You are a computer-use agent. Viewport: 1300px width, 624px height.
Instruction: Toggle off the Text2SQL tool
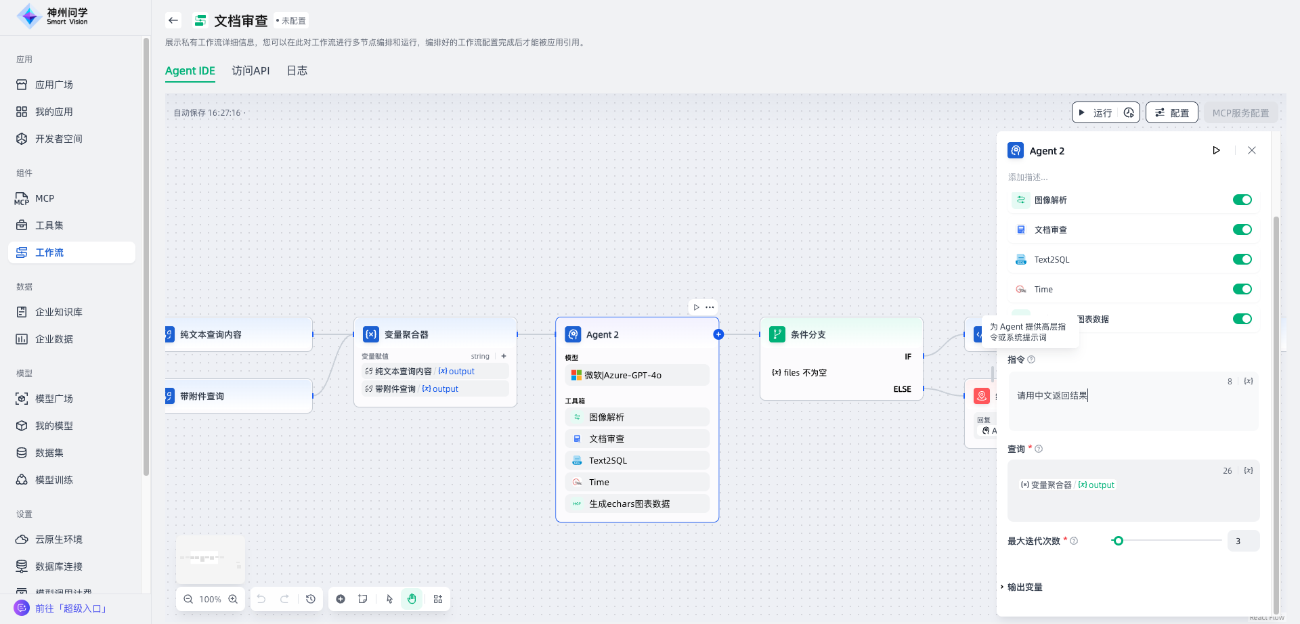1242,259
